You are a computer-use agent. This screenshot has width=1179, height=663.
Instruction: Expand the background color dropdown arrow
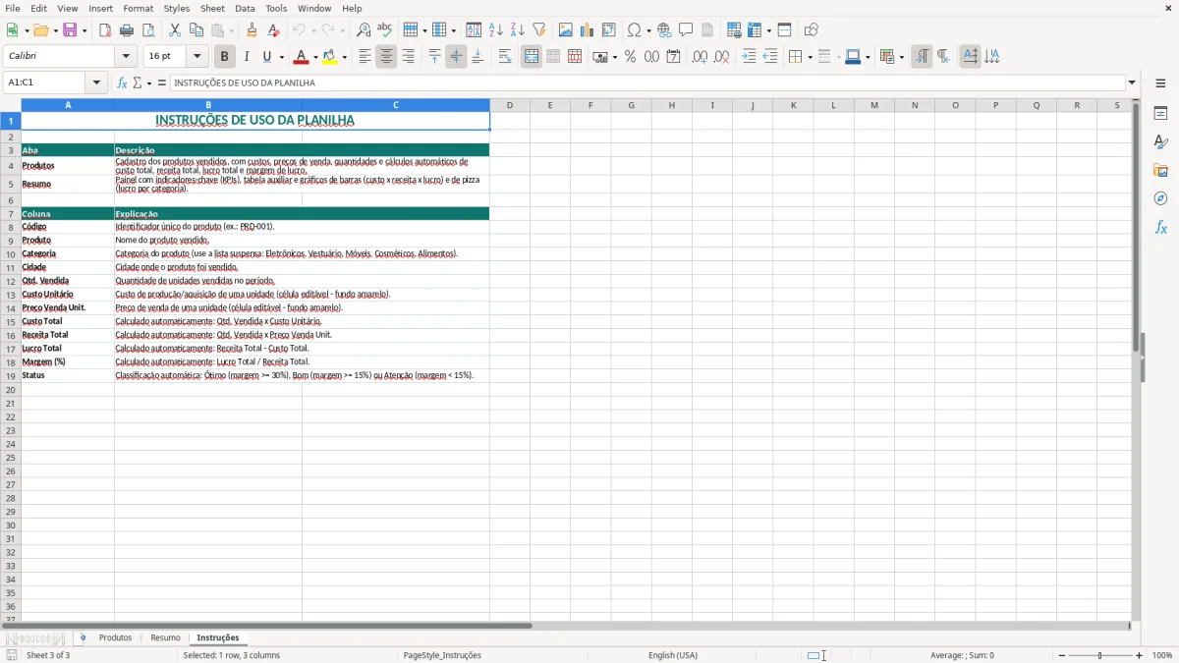coord(344,57)
